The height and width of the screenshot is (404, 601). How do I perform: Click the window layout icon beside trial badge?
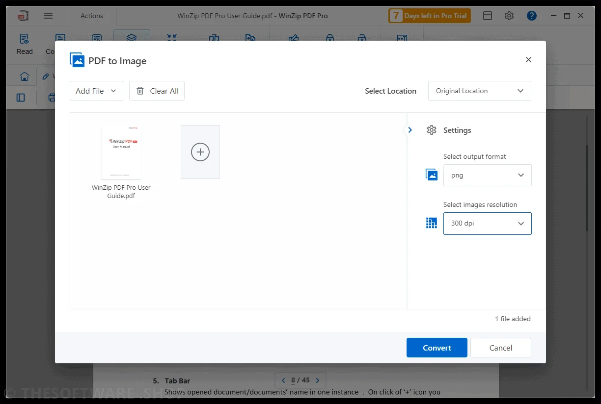coord(488,16)
